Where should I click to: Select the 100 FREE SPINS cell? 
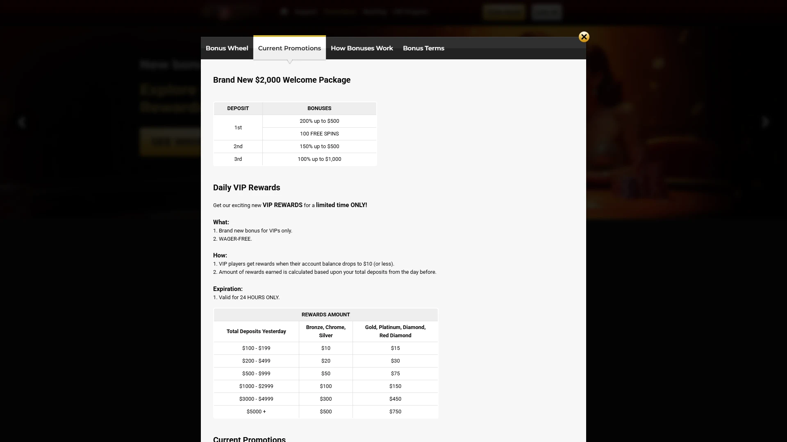pyautogui.click(x=319, y=134)
